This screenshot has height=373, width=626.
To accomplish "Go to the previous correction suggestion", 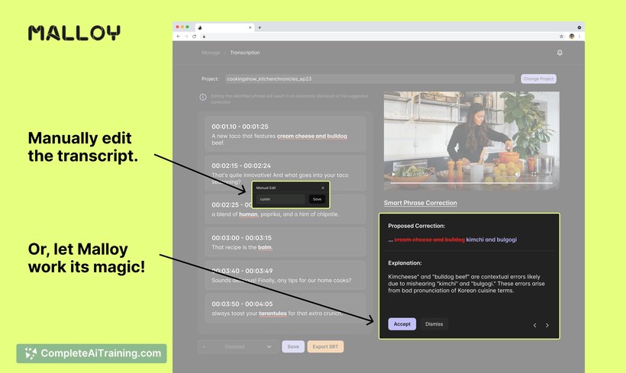I will click(x=534, y=325).
